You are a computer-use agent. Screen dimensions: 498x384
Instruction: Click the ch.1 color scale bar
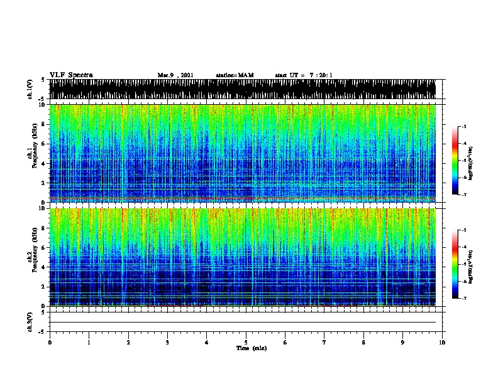(455, 161)
